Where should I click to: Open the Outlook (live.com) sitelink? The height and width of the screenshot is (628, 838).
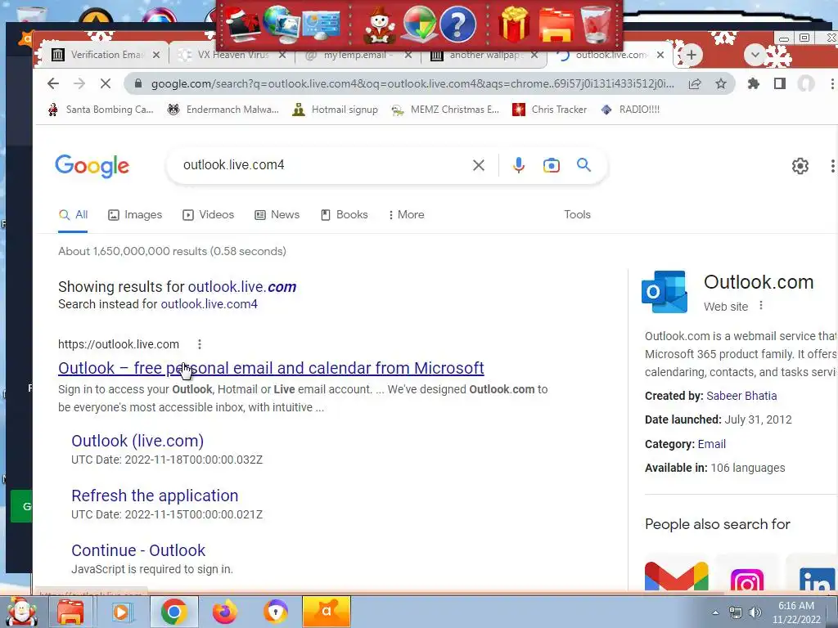137,441
